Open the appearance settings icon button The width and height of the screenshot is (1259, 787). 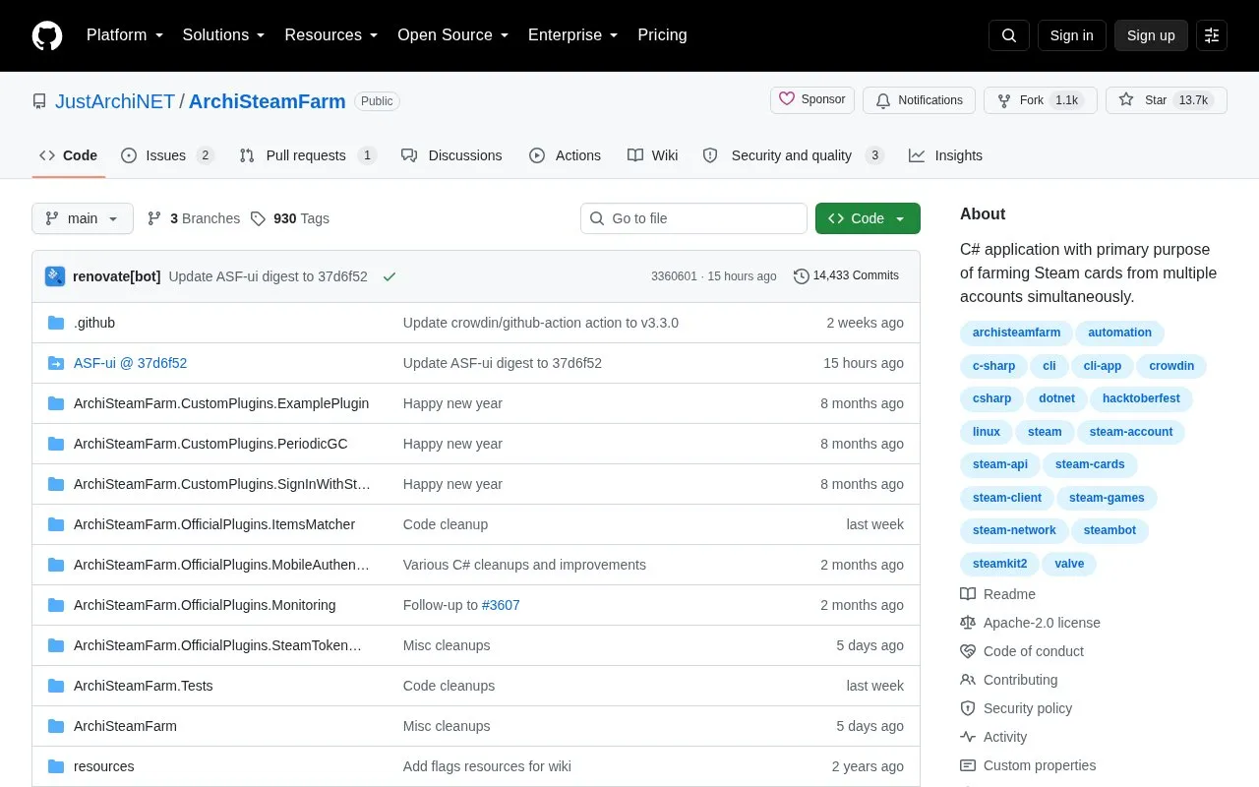point(1212,35)
